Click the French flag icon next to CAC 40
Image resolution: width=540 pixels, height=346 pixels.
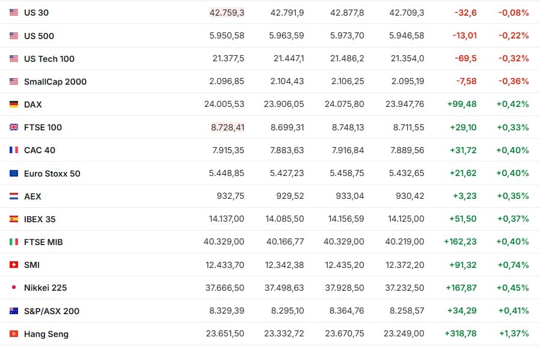pos(14,150)
